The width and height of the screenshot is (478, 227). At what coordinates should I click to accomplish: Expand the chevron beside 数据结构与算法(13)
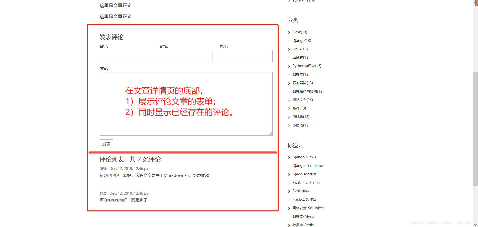[289, 91]
